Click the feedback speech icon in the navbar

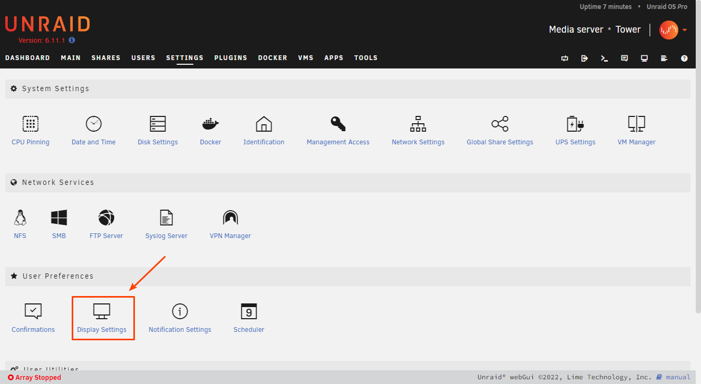click(625, 58)
